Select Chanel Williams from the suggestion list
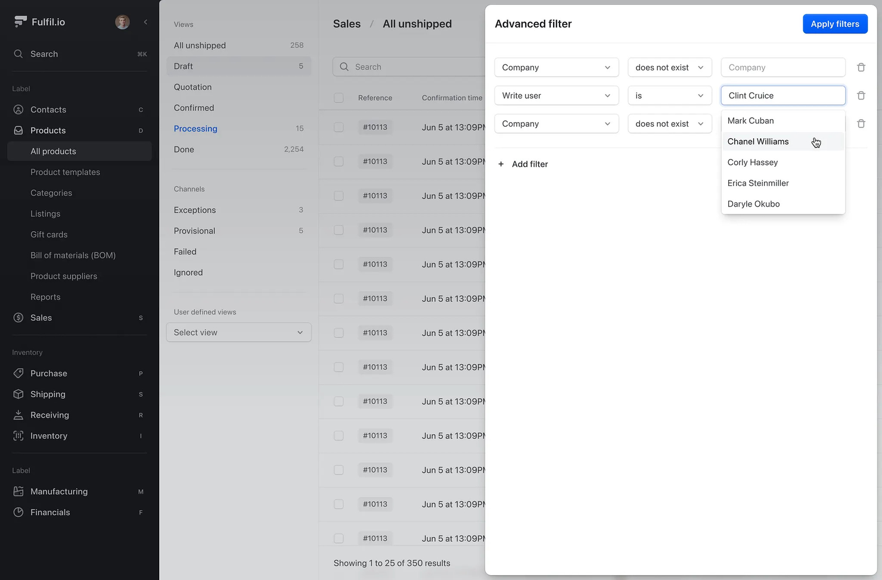Screen dimensions: 882x580 [758, 141]
